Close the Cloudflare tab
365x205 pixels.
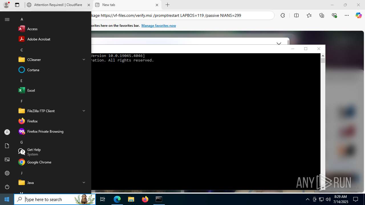[89, 5]
